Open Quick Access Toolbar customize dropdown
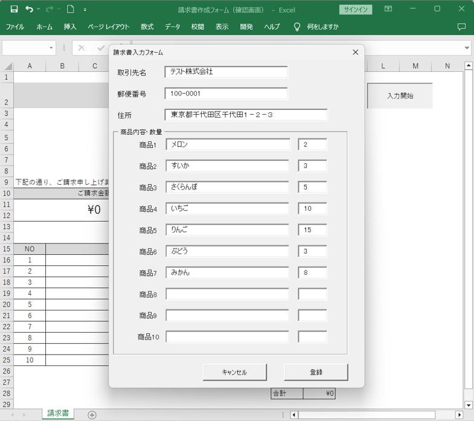474x421 pixels. tap(85, 10)
